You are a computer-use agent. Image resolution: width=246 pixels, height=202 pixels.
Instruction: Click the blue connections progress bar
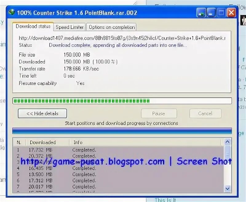[122, 131]
